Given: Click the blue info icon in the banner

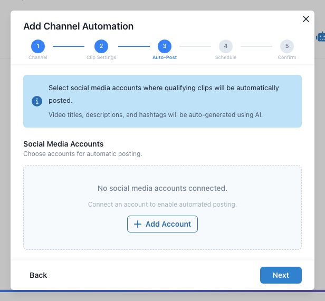Looking at the screenshot, I should 37,101.
